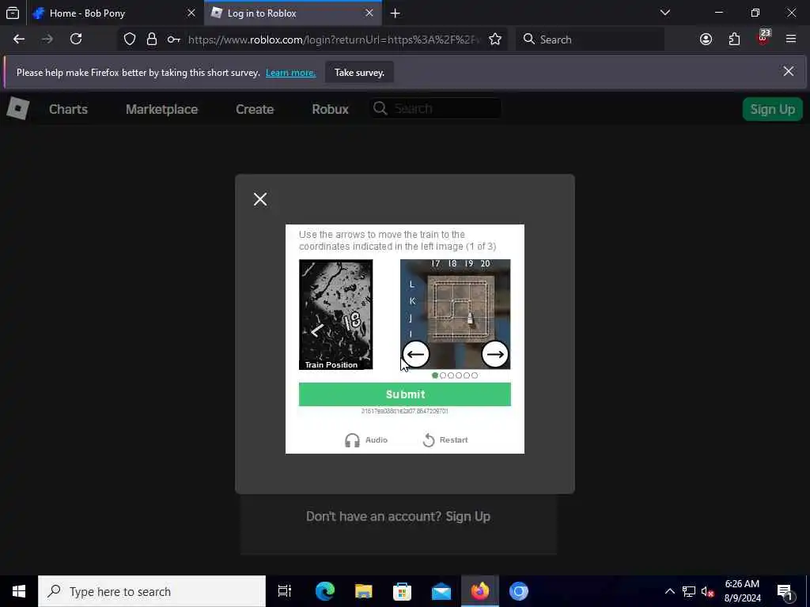Click the Sign Up link below dialog

coord(467,517)
